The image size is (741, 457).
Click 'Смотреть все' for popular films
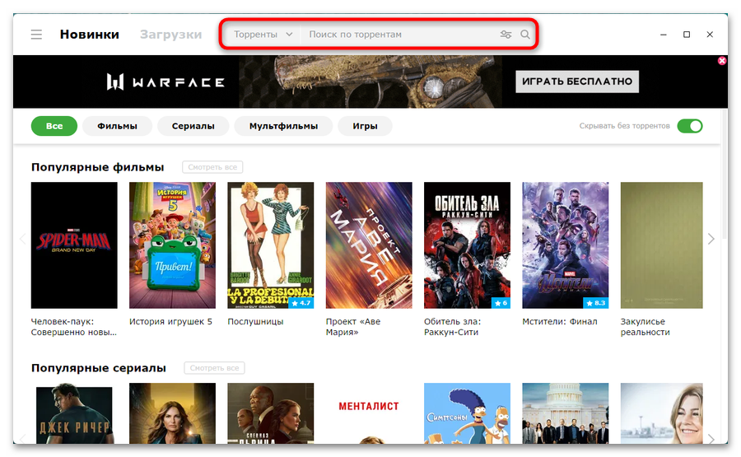[x=212, y=167]
